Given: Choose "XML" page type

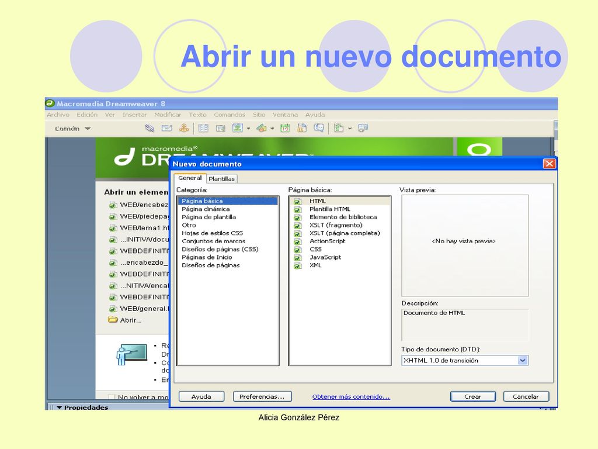Looking at the screenshot, I should click(x=340, y=265).
